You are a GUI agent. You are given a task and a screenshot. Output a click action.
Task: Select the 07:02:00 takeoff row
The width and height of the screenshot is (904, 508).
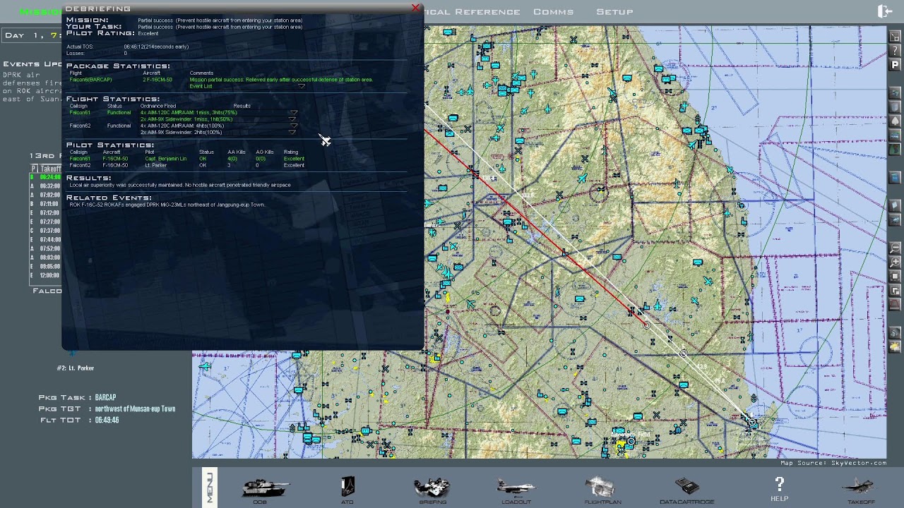(x=46, y=195)
